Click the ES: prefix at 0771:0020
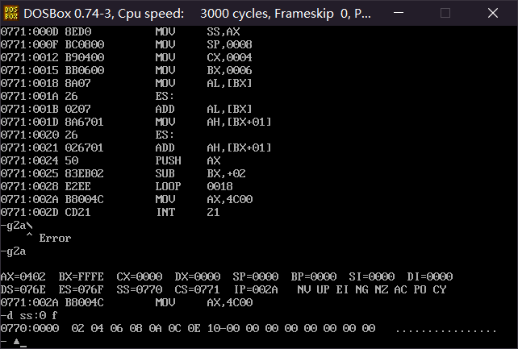The width and height of the screenshot is (518, 349). (x=165, y=135)
